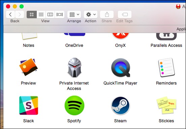Select the Reminders app icon
This screenshot has width=186, height=129.
click(x=166, y=67)
